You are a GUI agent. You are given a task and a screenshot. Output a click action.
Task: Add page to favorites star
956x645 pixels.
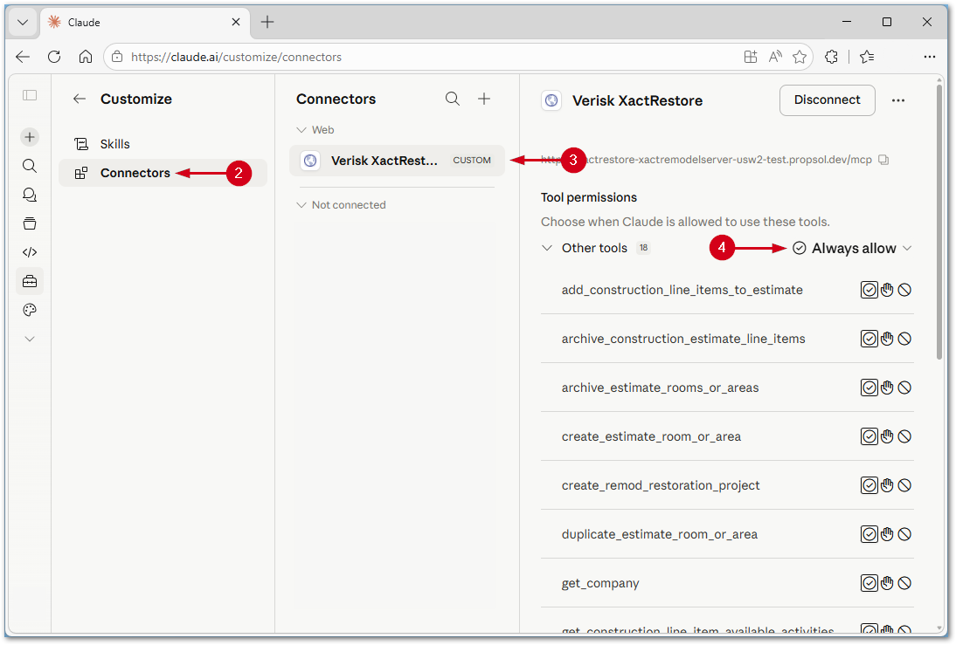pyautogui.click(x=800, y=57)
